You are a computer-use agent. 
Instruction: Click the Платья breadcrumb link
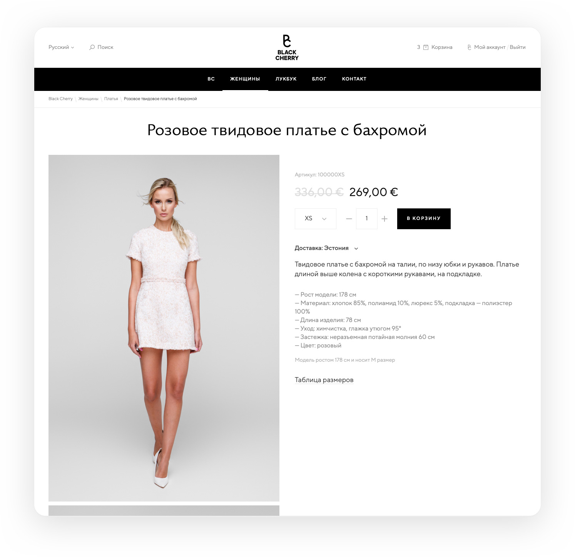pyautogui.click(x=111, y=99)
